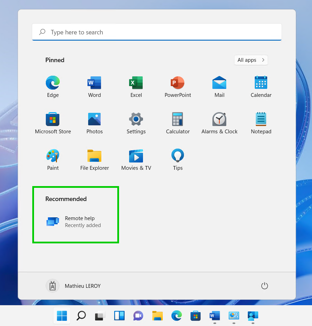The height and width of the screenshot is (326, 312).
Task: Open Settings from the Pinned apps
Action: pyautogui.click(x=136, y=123)
